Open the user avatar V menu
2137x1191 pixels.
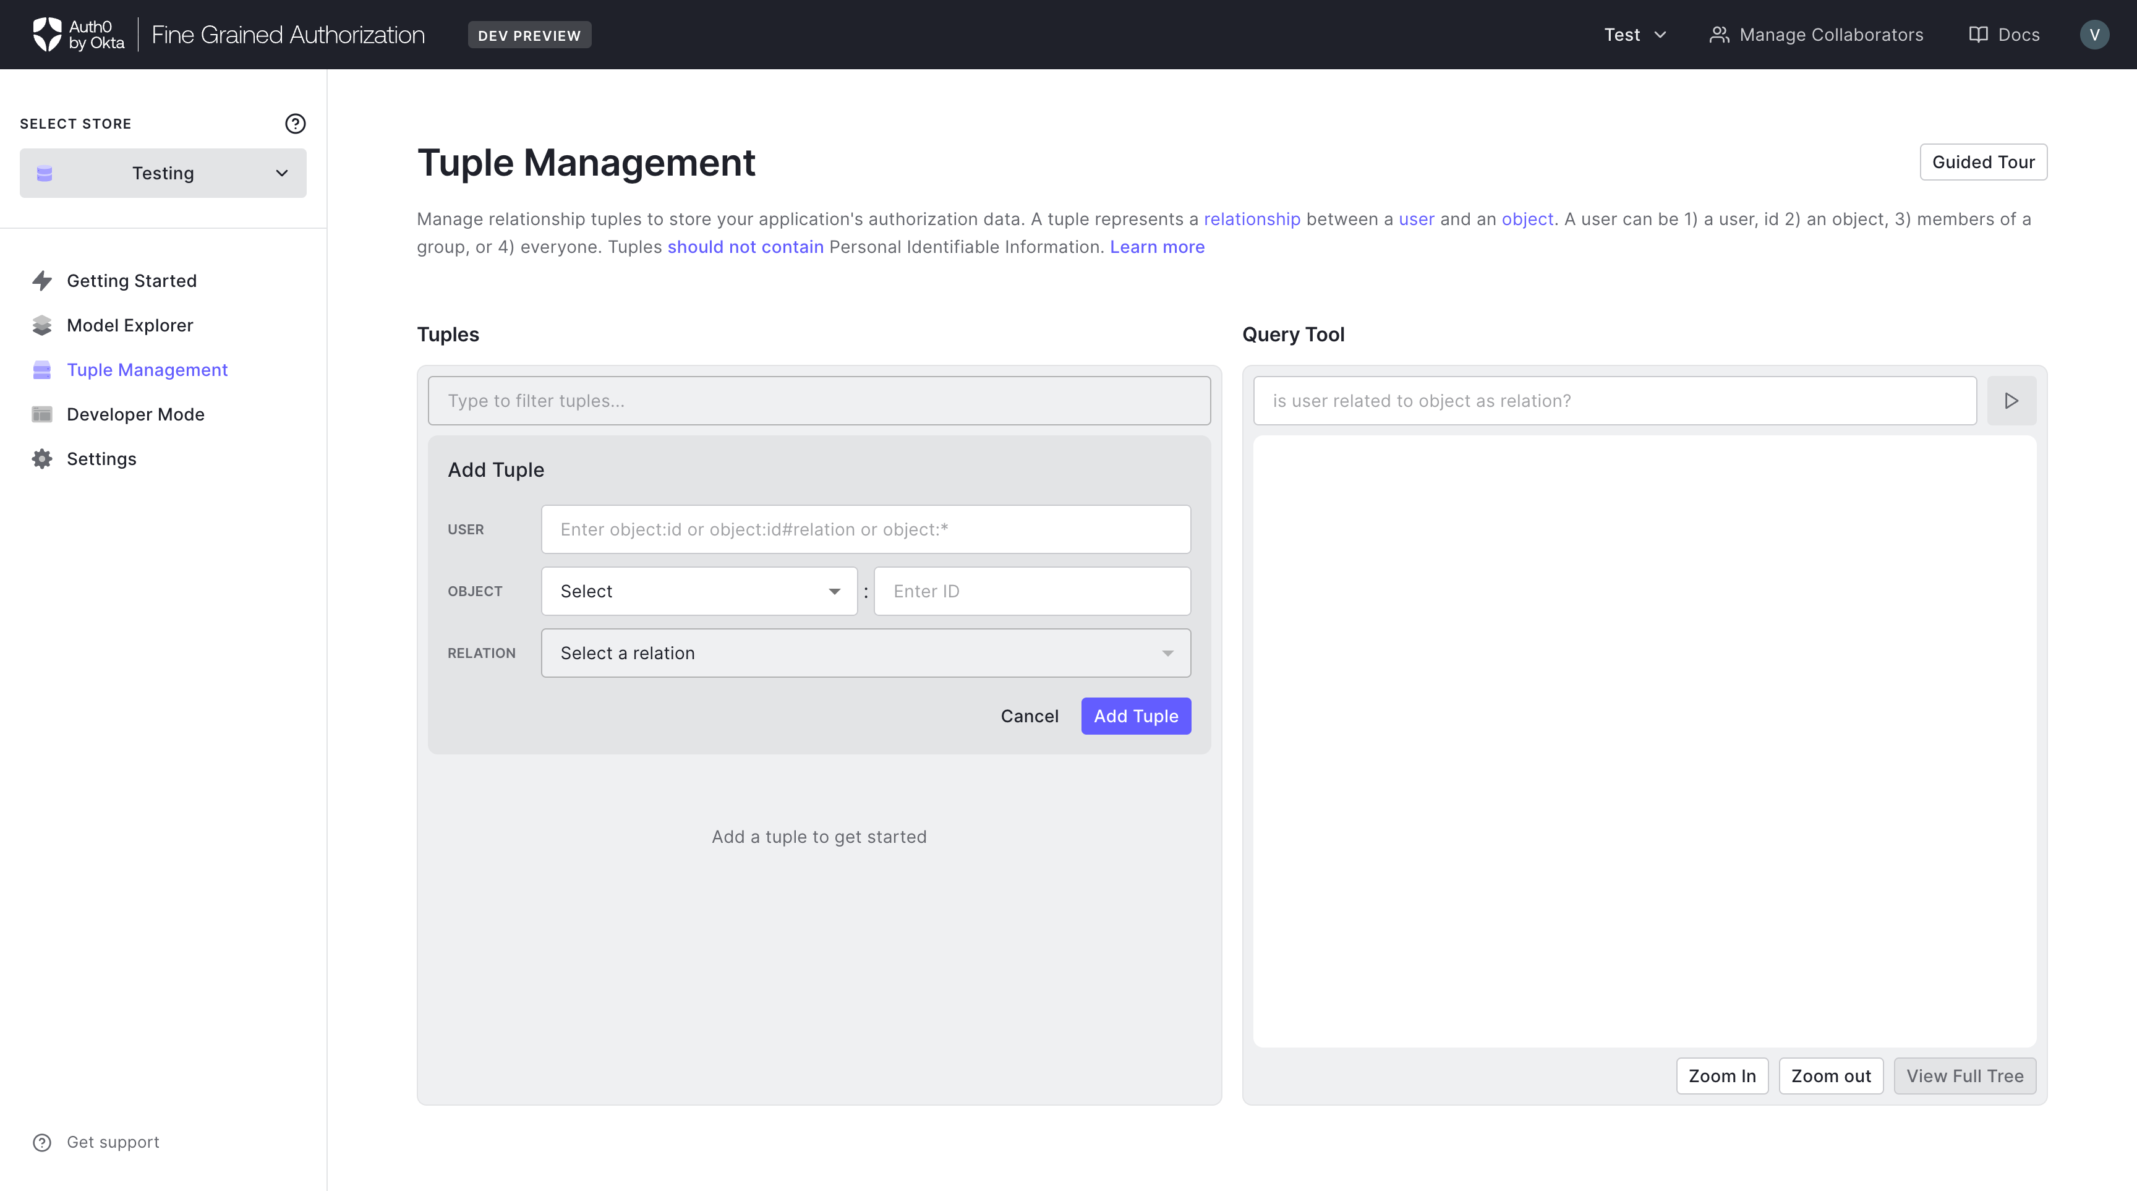tap(2094, 35)
